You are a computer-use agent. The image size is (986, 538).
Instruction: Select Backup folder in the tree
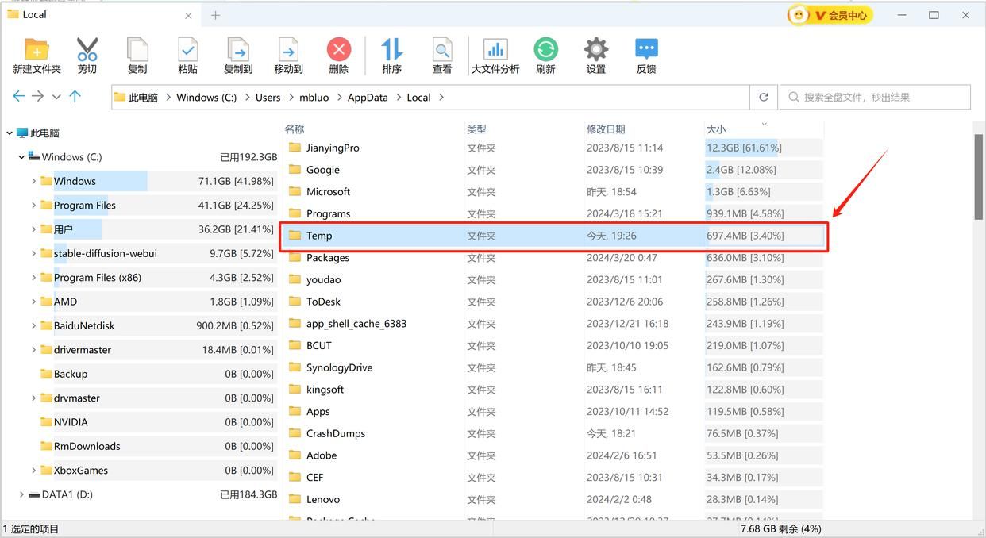coord(71,374)
